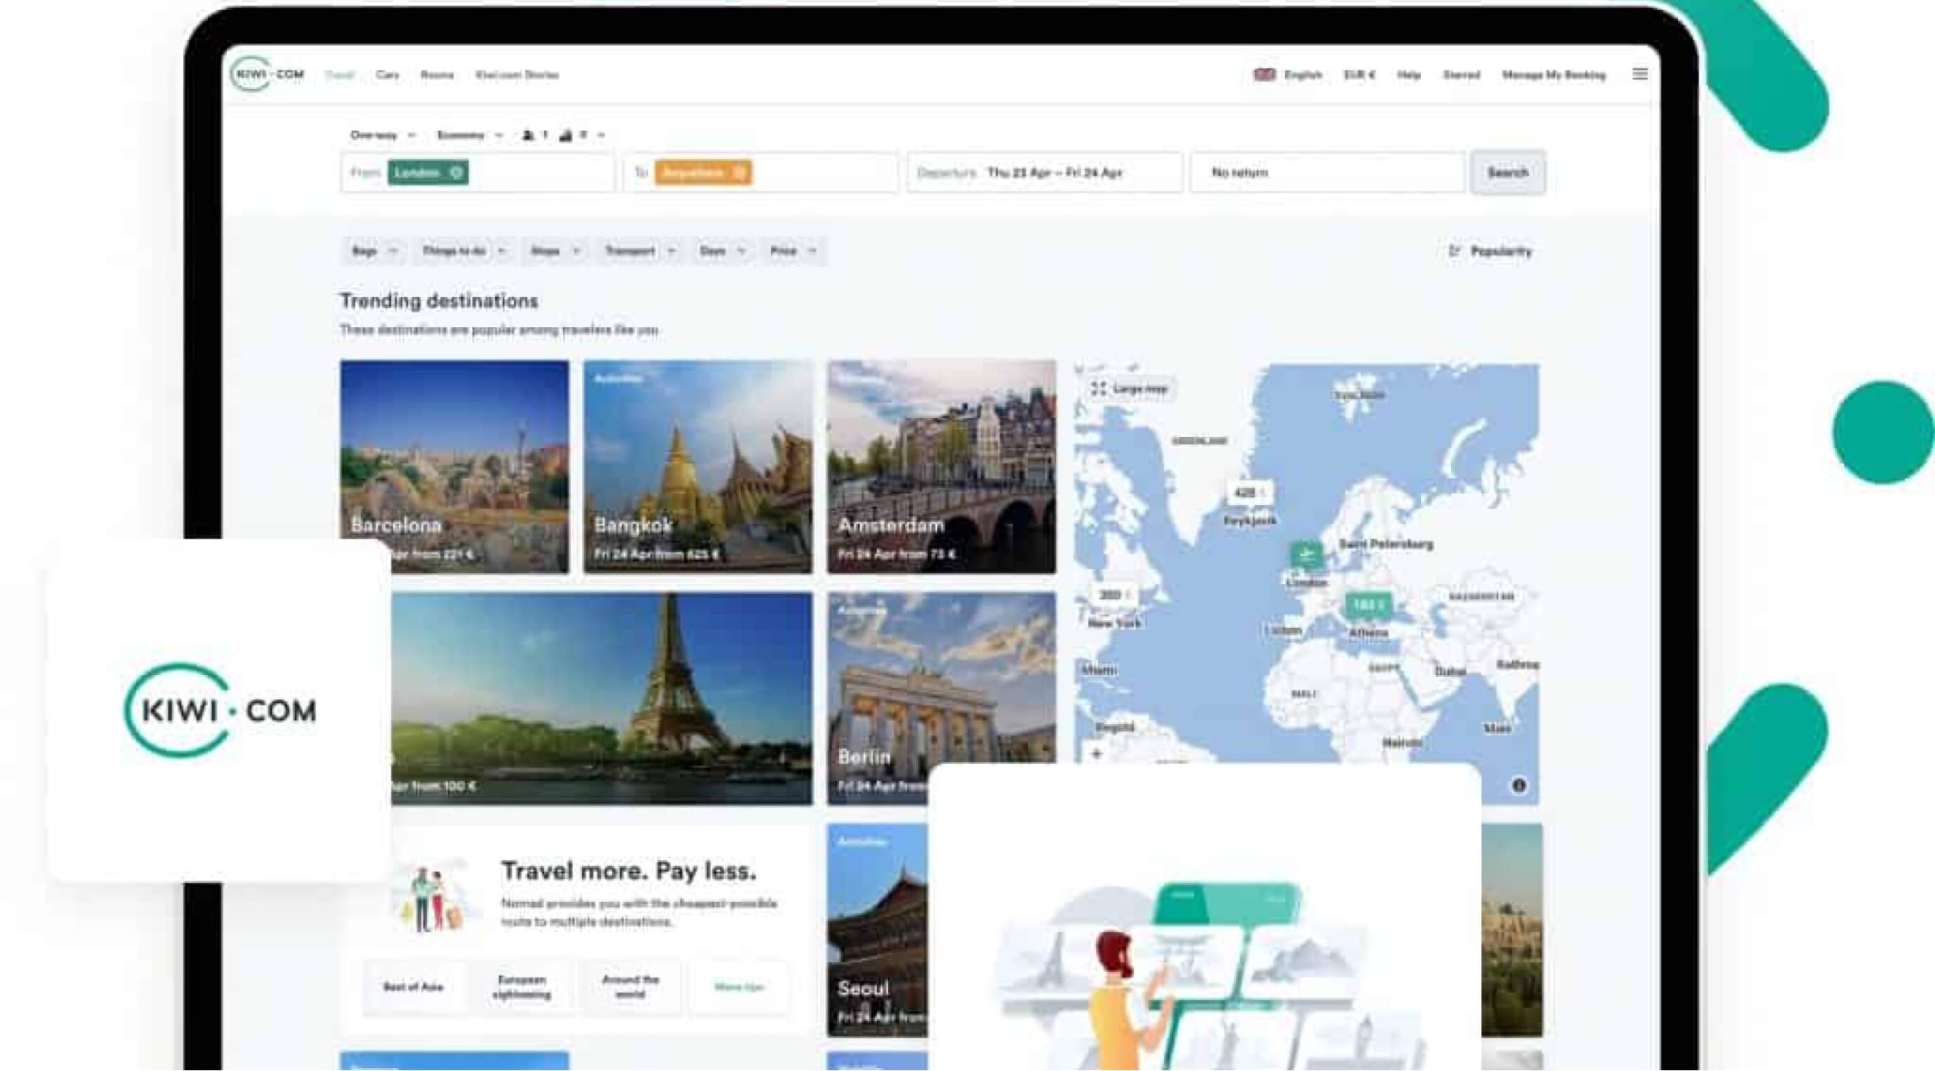This screenshot has width=1935, height=1071.
Task: Open the hamburger menu icon
Action: coord(1639,74)
